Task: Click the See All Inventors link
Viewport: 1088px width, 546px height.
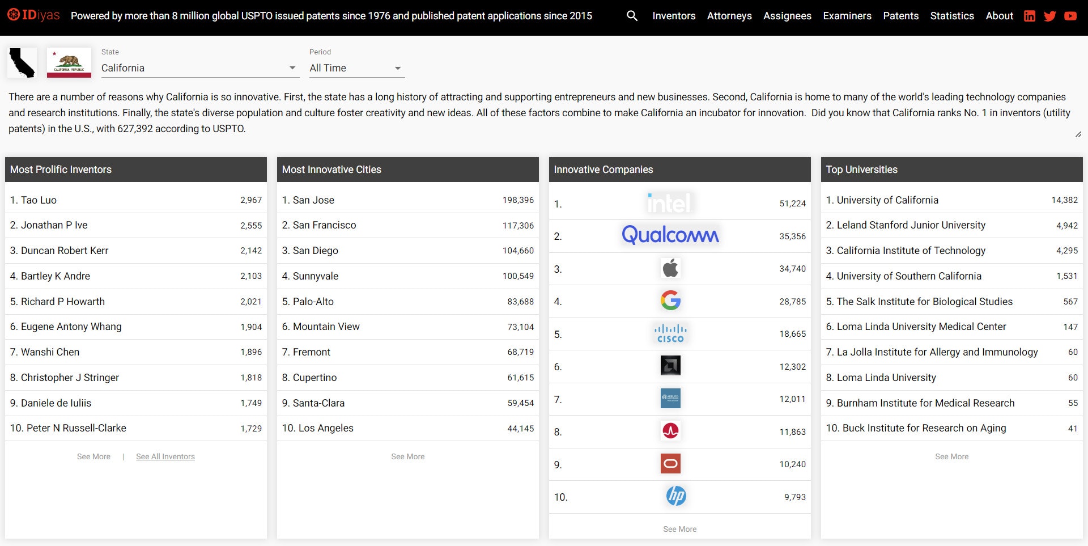Action: (x=165, y=456)
